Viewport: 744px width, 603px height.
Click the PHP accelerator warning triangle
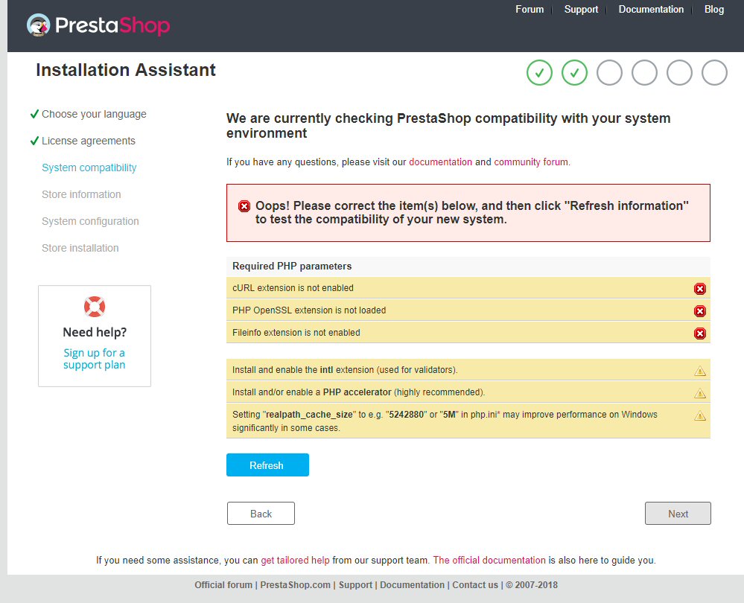[700, 393]
